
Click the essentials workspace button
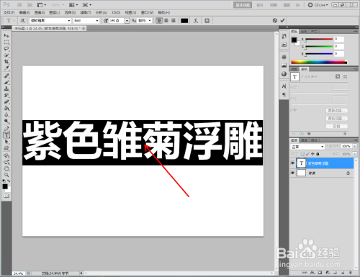point(243,5)
